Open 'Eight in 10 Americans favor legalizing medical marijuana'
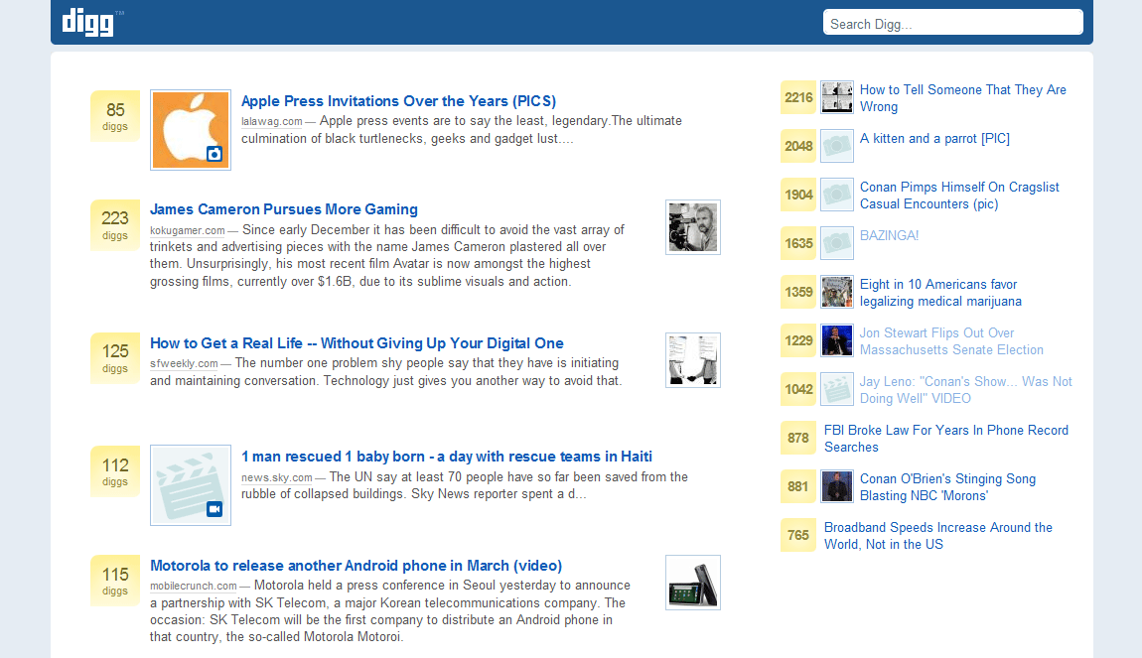Image resolution: width=1142 pixels, height=658 pixels. click(x=939, y=293)
